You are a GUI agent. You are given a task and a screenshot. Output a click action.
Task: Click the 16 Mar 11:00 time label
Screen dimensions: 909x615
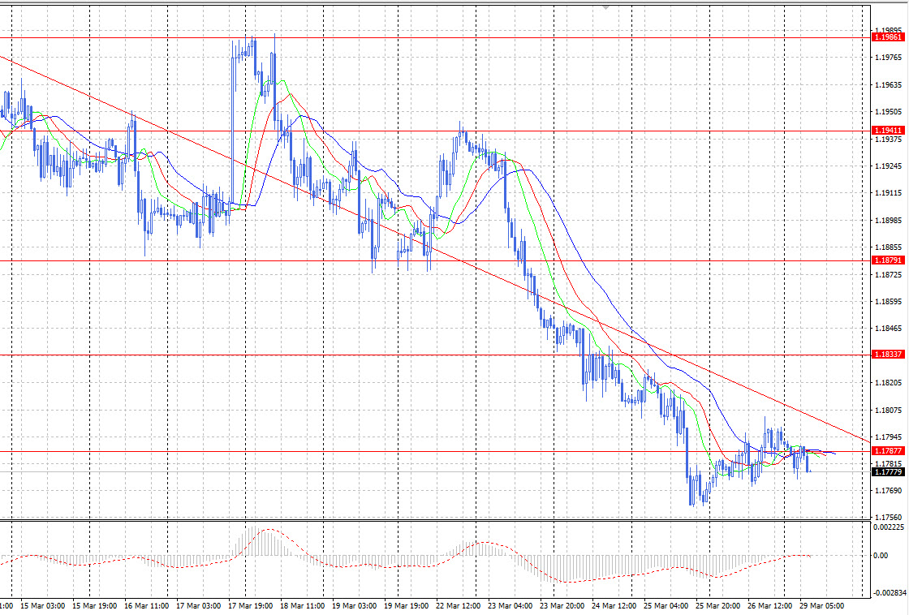point(147,606)
